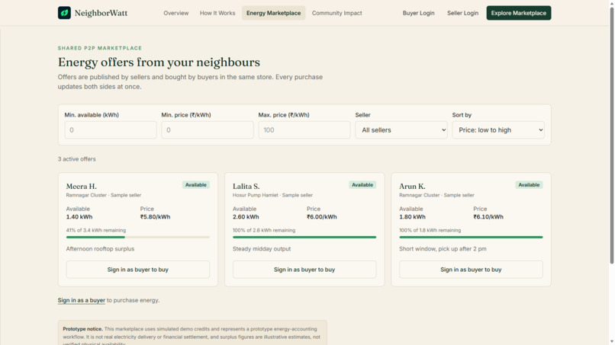The image size is (615, 345).
Task: Click Meera H.'s 41% remaining progress bar
Action: (137, 237)
